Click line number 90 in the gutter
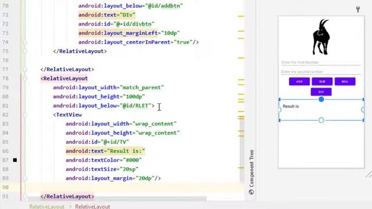Screen dimensions: 372x209 pos(5,188)
